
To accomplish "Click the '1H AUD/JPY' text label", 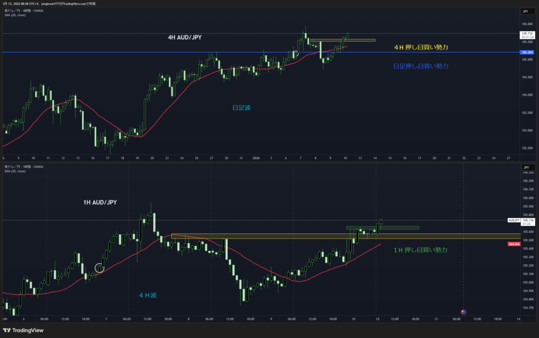I will click(101, 202).
